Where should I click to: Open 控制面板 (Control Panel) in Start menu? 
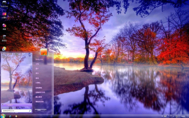coord(39,88)
